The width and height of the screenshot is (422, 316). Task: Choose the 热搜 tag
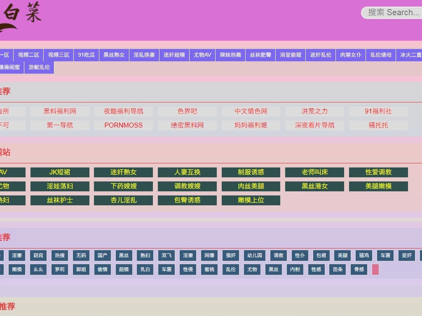pos(60,256)
